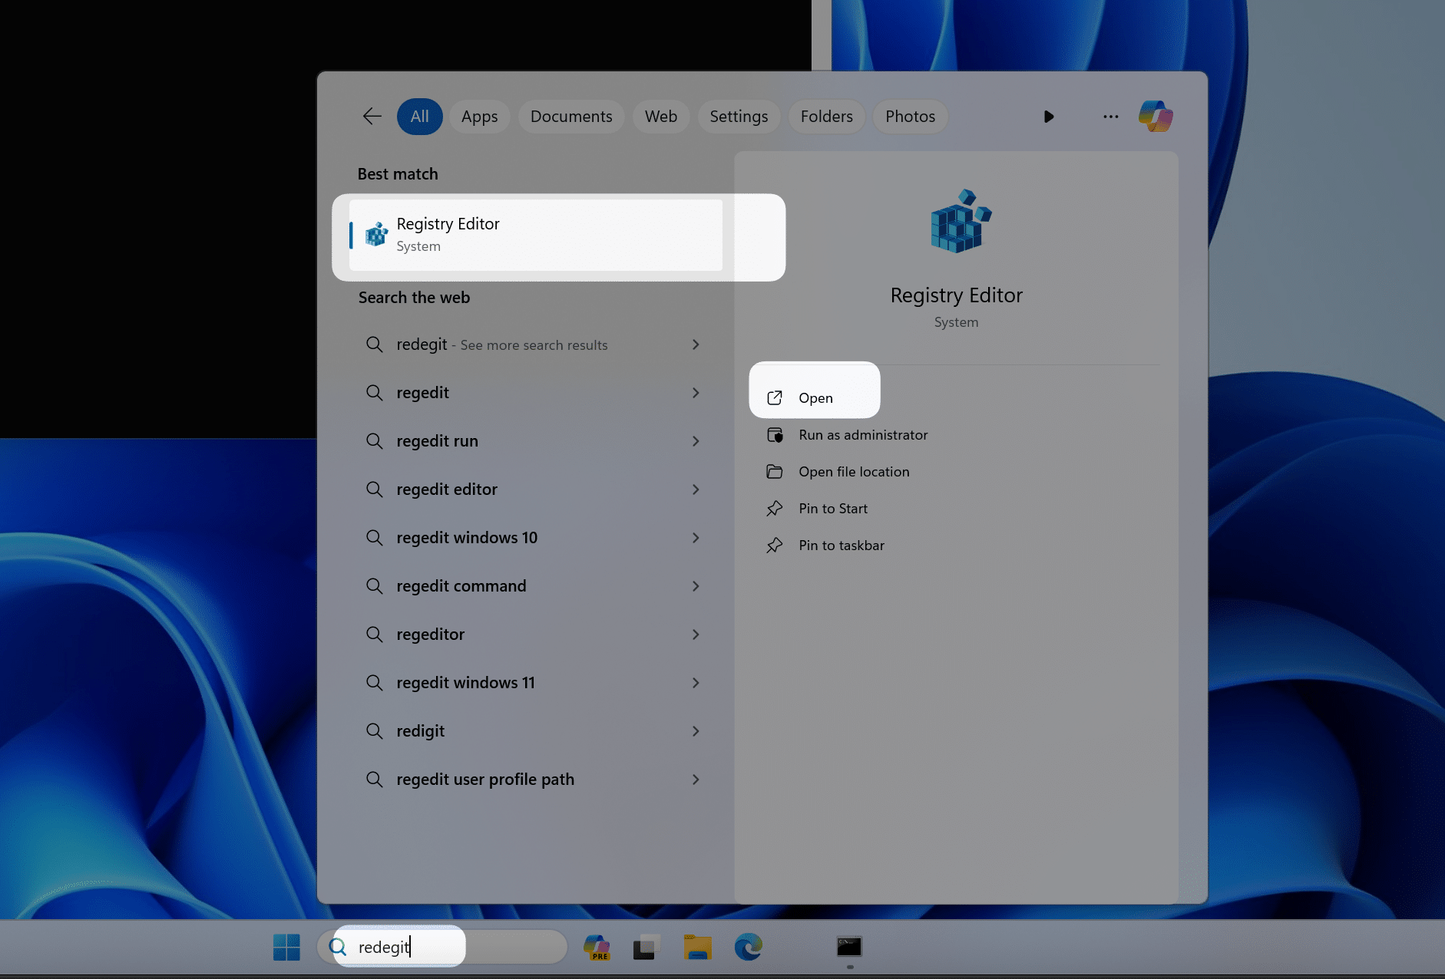
Task: Expand the 'regedit' suggestion chevron
Action: 696,393
